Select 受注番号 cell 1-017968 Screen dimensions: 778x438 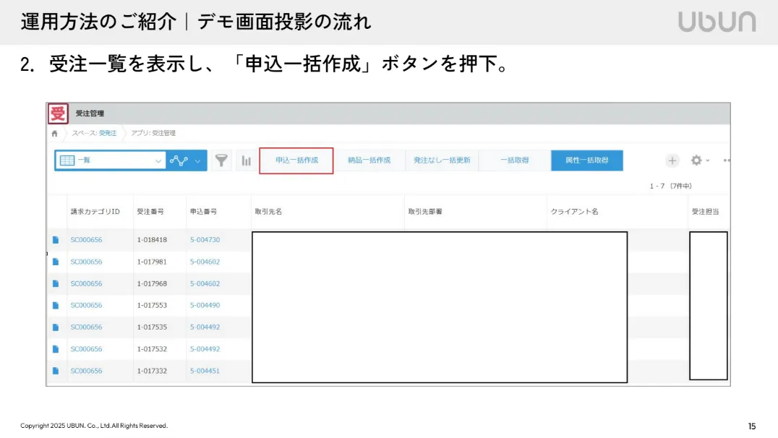(x=152, y=283)
